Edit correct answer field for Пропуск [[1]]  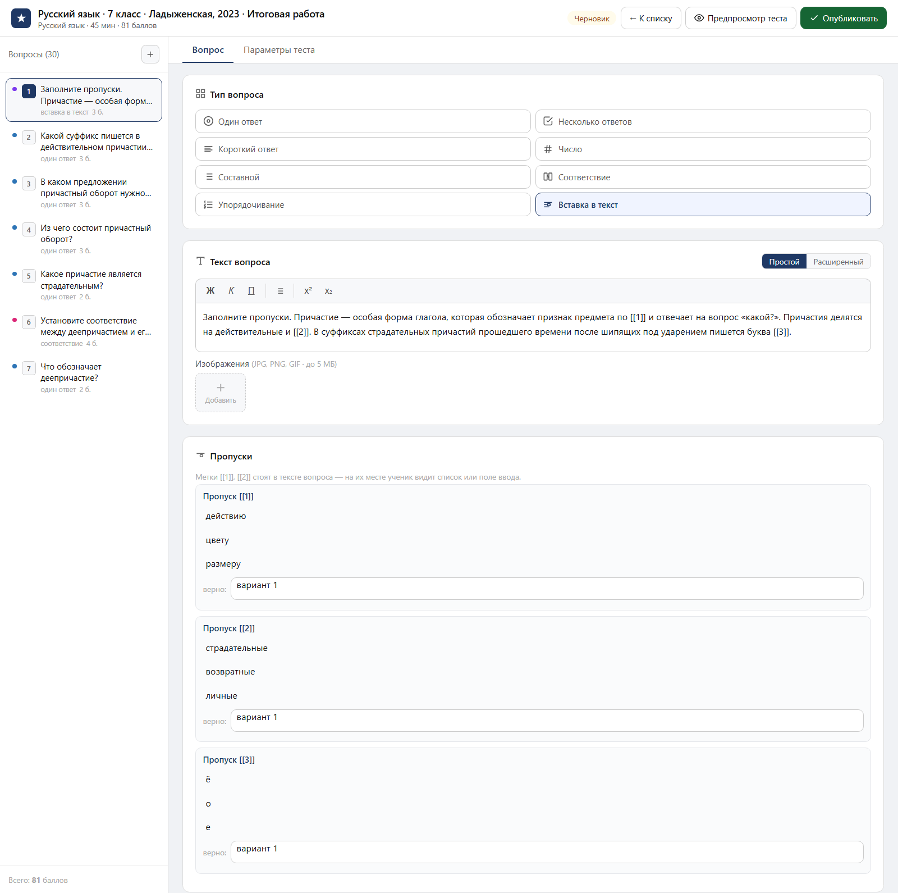pyautogui.click(x=547, y=589)
